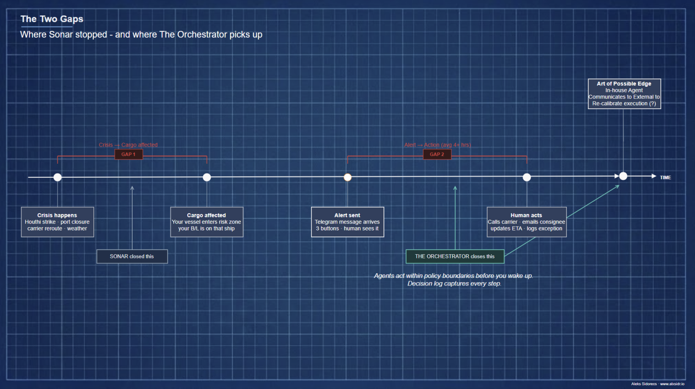Viewport: 695px width, 389px height.
Task: Select the SONAR closed this label
Action: (132, 256)
